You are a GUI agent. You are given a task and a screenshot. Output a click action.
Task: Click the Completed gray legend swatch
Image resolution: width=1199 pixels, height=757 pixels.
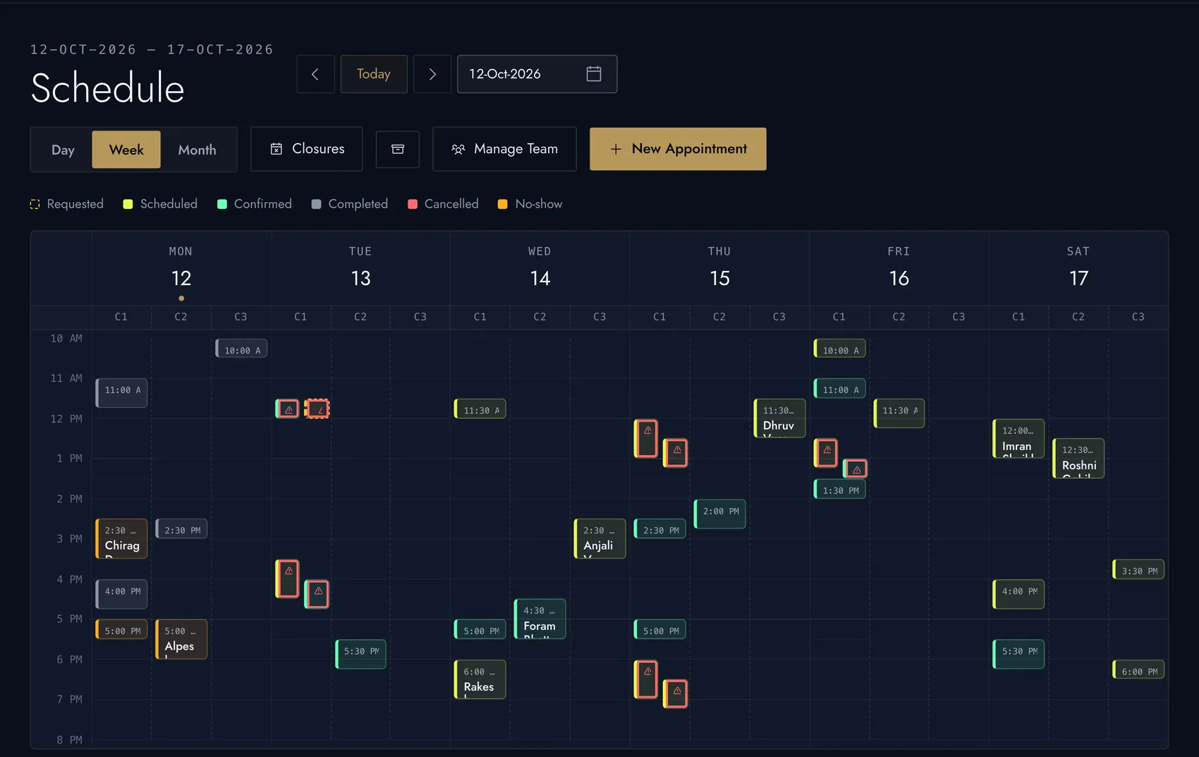(316, 204)
